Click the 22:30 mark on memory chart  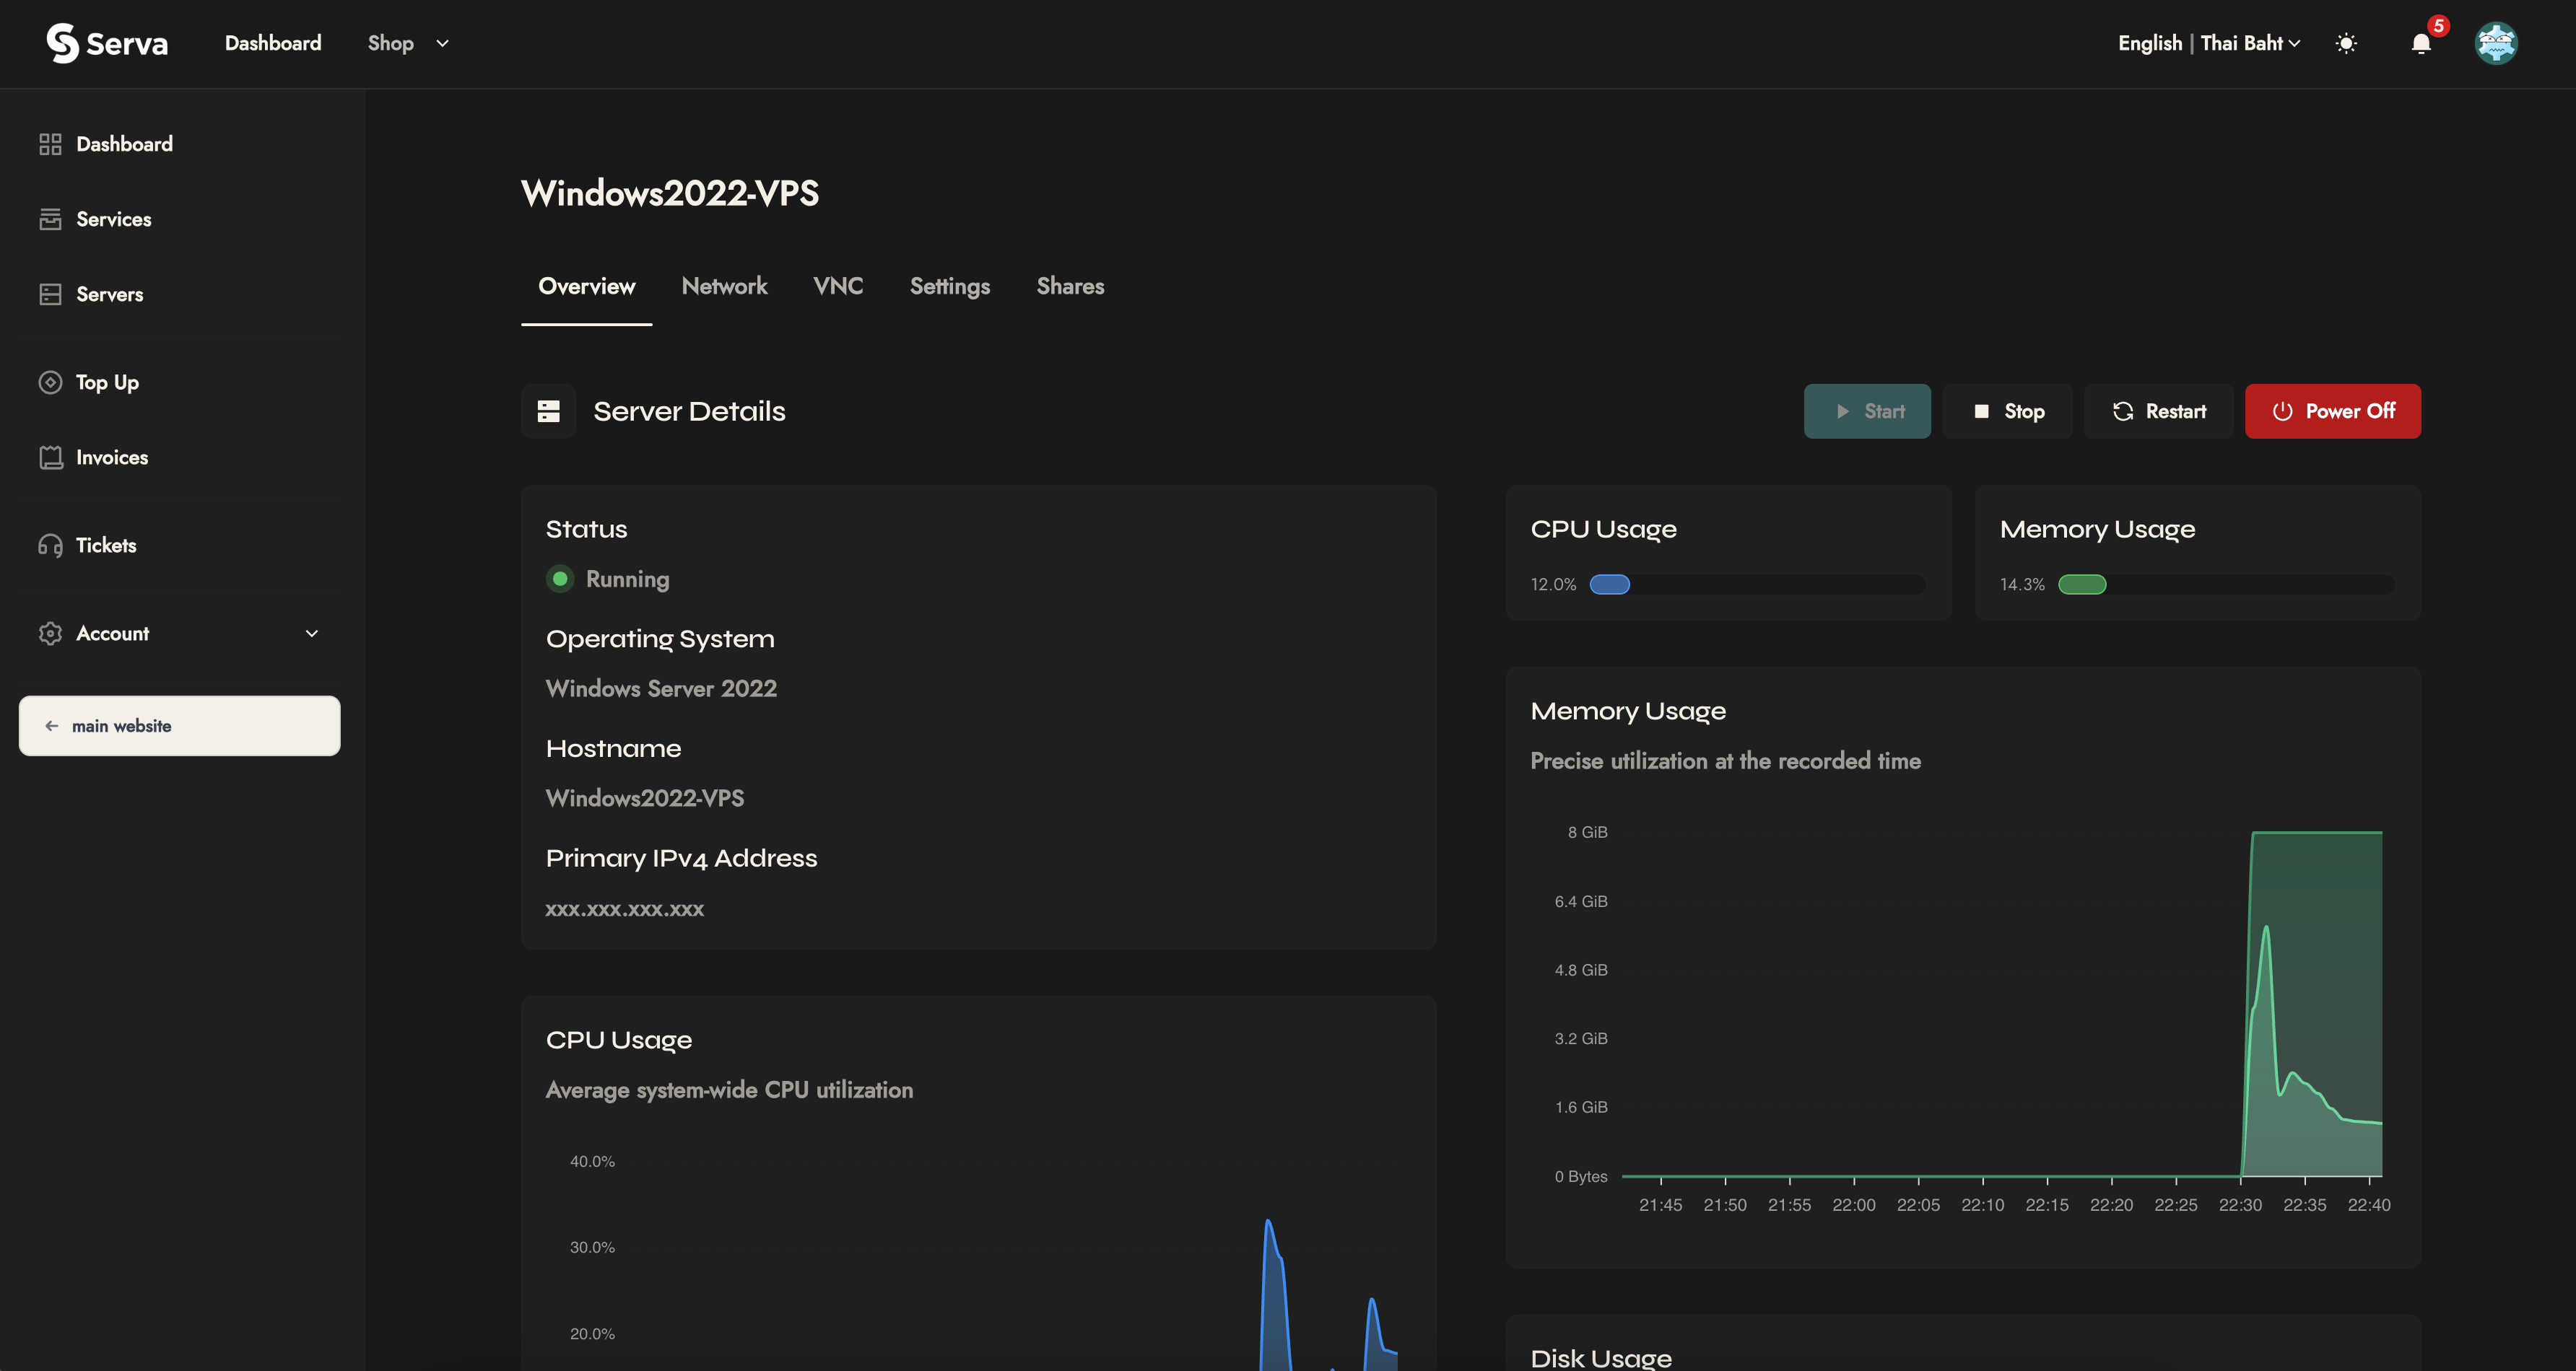click(2240, 1204)
